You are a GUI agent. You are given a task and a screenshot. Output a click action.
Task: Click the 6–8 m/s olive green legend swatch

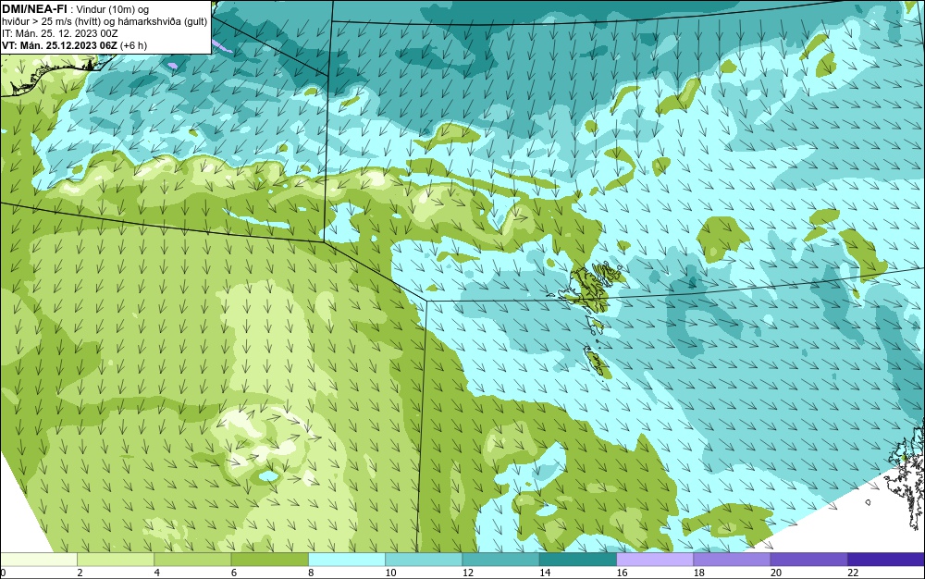click(x=269, y=559)
